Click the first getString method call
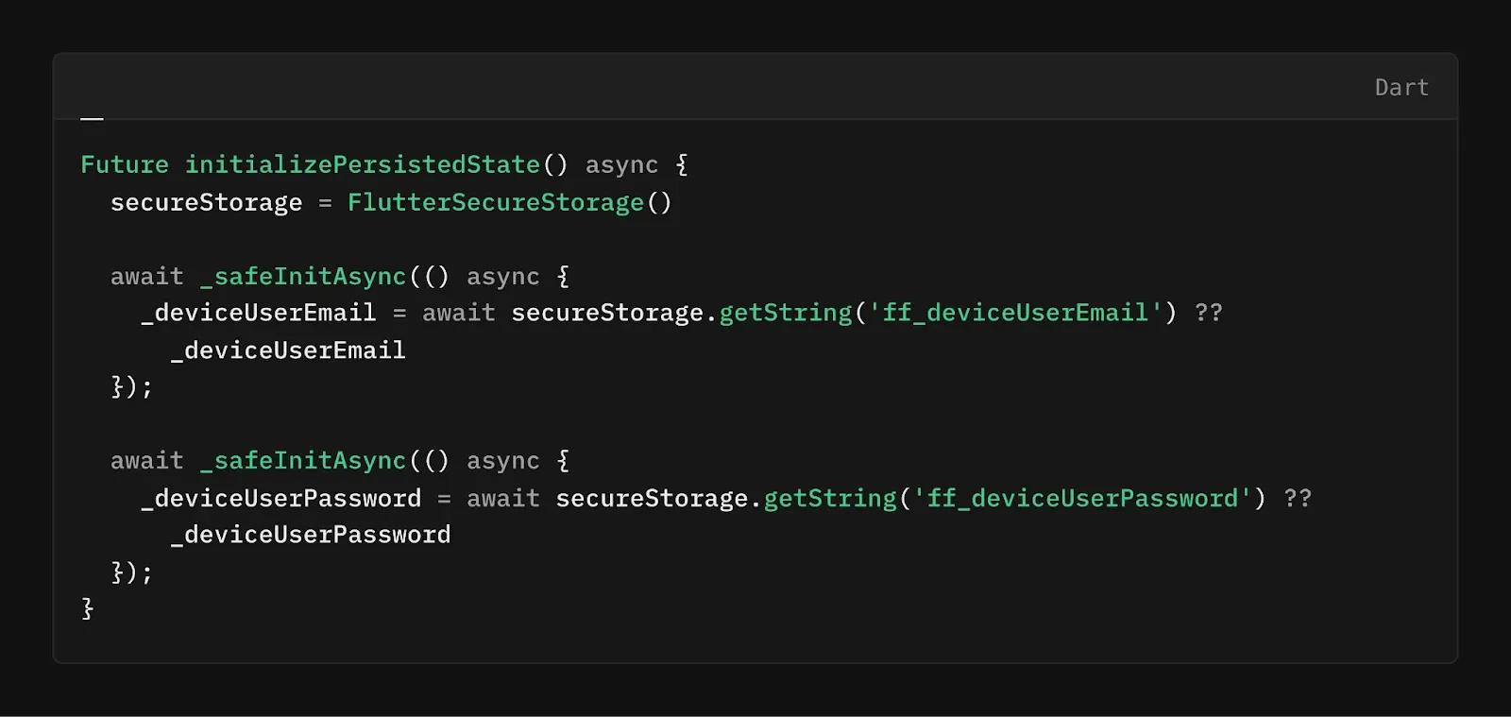The image size is (1511, 717). click(x=786, y=313)
